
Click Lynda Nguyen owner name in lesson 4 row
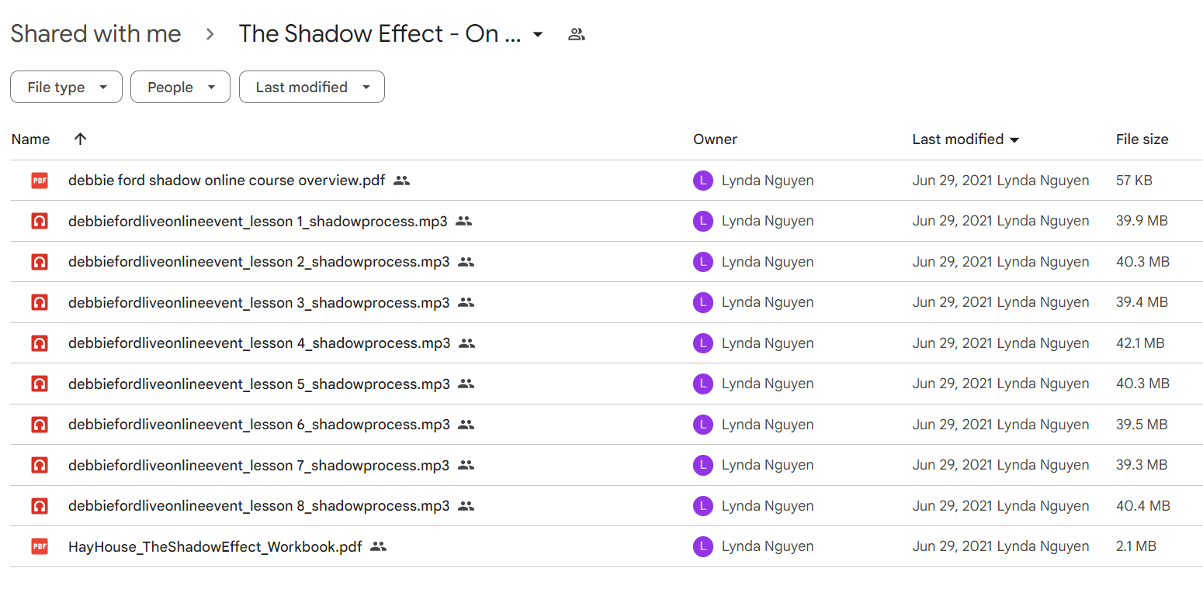(x=768, y=343)
